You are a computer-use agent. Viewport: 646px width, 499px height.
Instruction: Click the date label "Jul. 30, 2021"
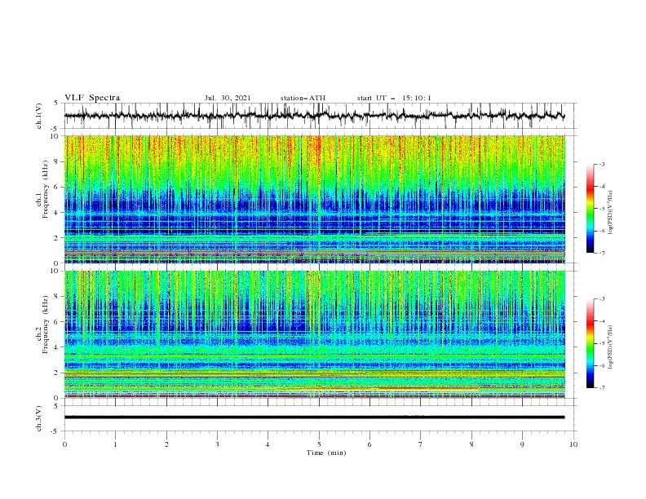[228, 98]
